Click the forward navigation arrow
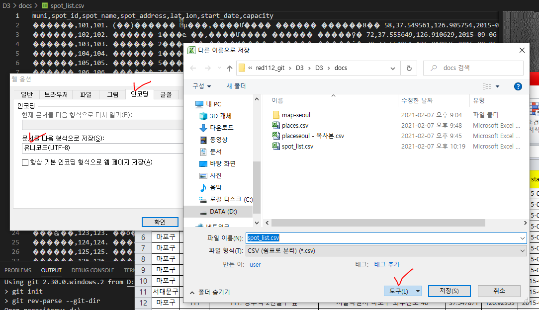 click(208, 68)
